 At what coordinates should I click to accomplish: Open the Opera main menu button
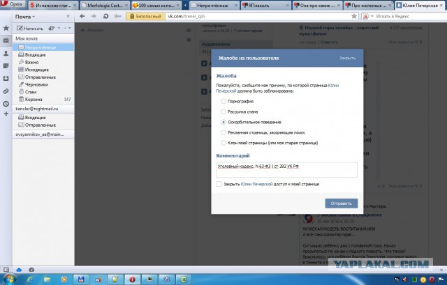click(x=13, y=4)
